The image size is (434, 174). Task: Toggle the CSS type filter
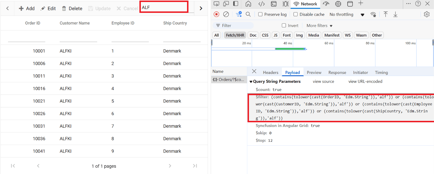(265, 35)
